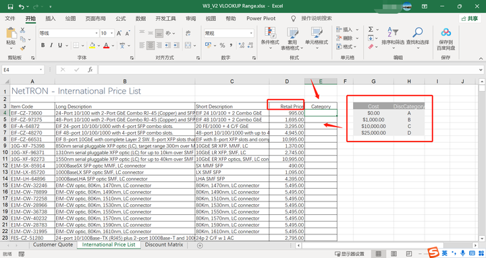Image resolution: width=486 pixels, height=258 pixels.
Task: Click the Fill down icon
Action: (x=371, y=38)
